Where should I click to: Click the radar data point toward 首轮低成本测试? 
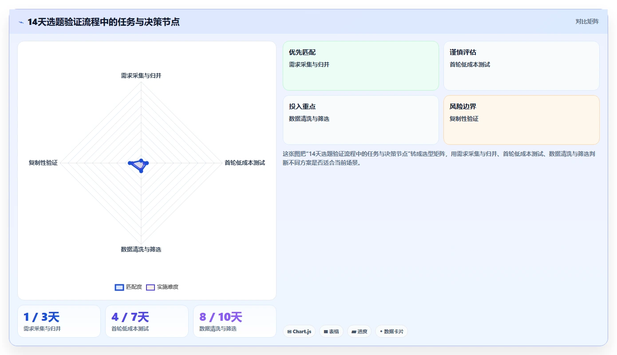point(147,163)
